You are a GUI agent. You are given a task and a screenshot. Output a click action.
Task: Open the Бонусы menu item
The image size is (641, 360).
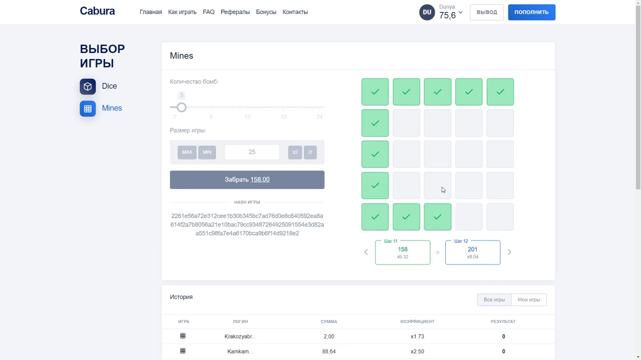tap(266, 12)
